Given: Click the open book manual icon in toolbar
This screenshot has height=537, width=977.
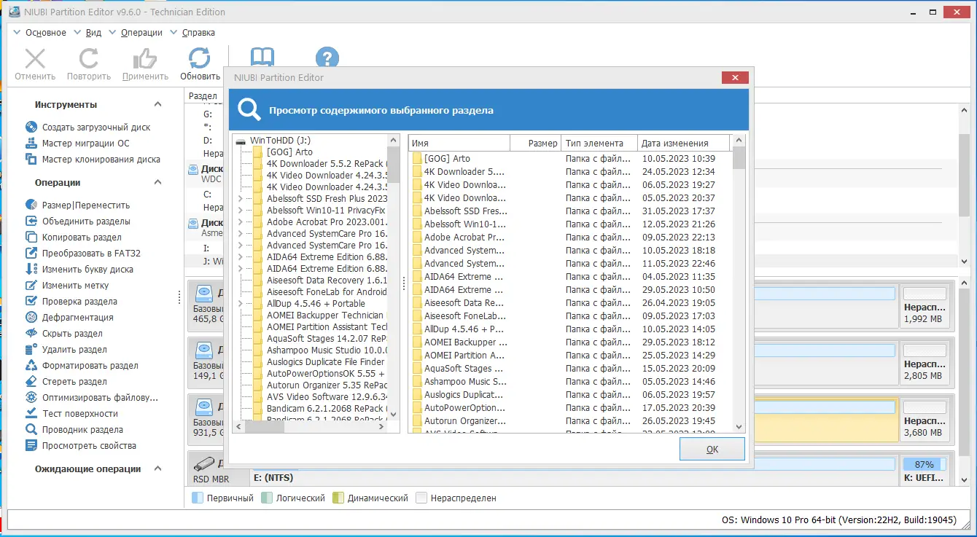Looking at the screenshot, I should 262,58.
